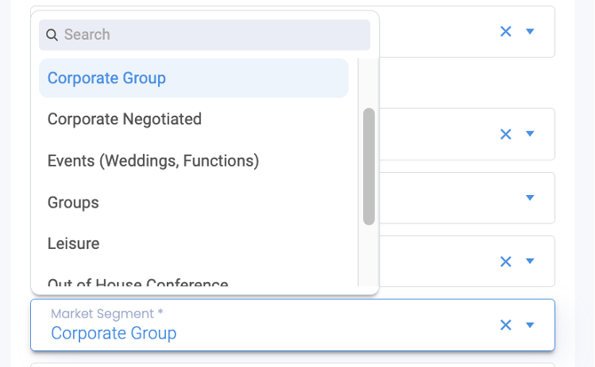Clear the topmost field's value

point(505,31)
